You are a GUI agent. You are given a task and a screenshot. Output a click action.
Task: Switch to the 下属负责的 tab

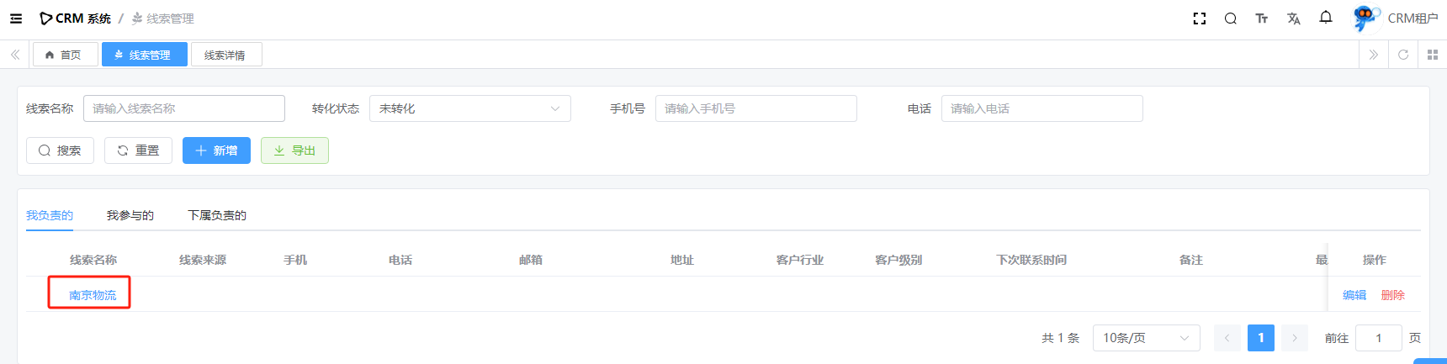coord(217,215)
